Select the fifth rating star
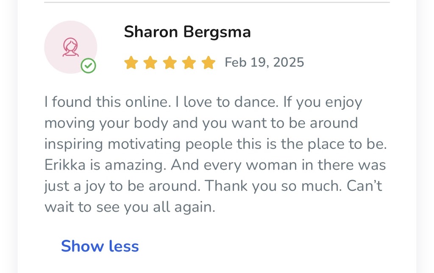This screenshot has height=273, width=434. (x=208, y=63)
